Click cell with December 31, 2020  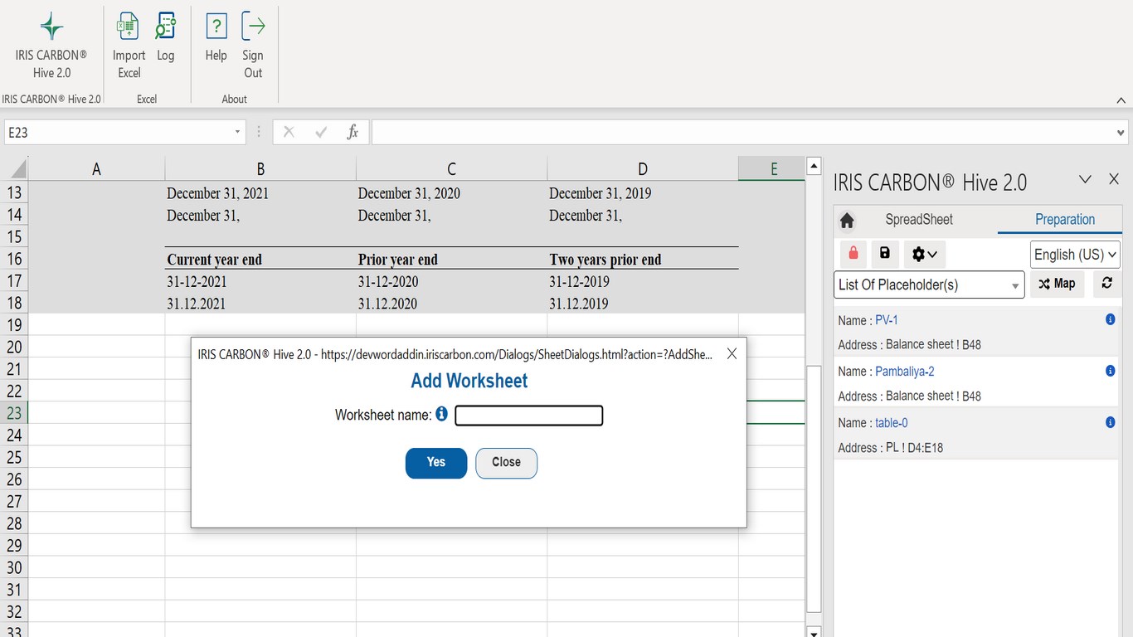tap(451, 193)
